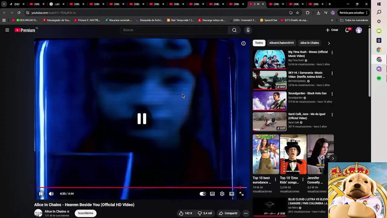Bookmark page with star icon
Image resolution: width=387 pixels, height=218 pixels.
point(298,13)
